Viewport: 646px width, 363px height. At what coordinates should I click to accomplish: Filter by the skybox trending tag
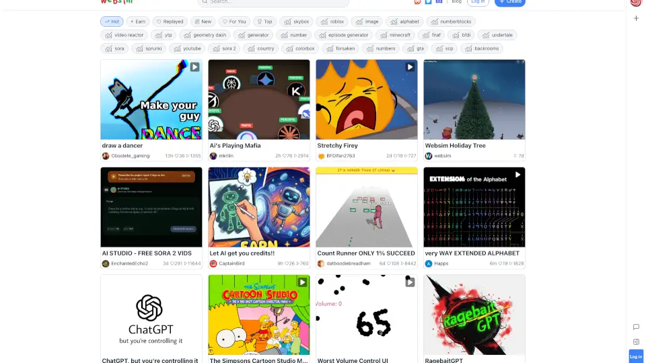pyautogui.click(x=296, y=22)
